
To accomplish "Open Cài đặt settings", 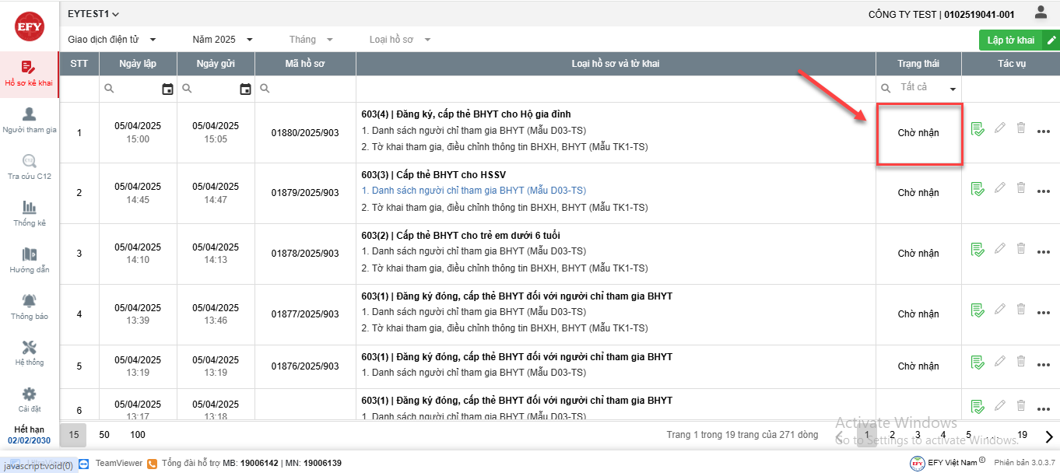I will (30, 399).
